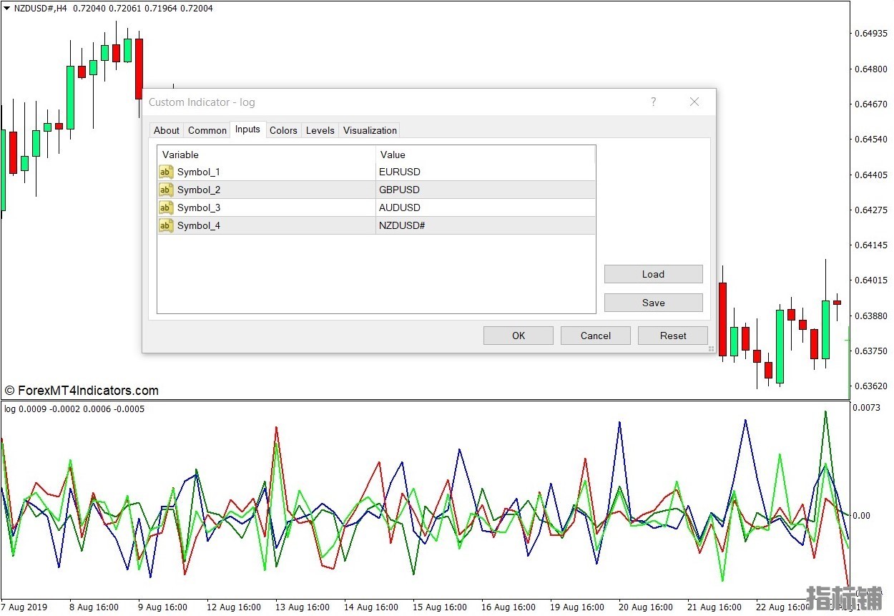Image resolution: width=894 pixels, height=616 pixels.
Task: Click the Symbol_1 string type icon
Action: click(166, 172)
